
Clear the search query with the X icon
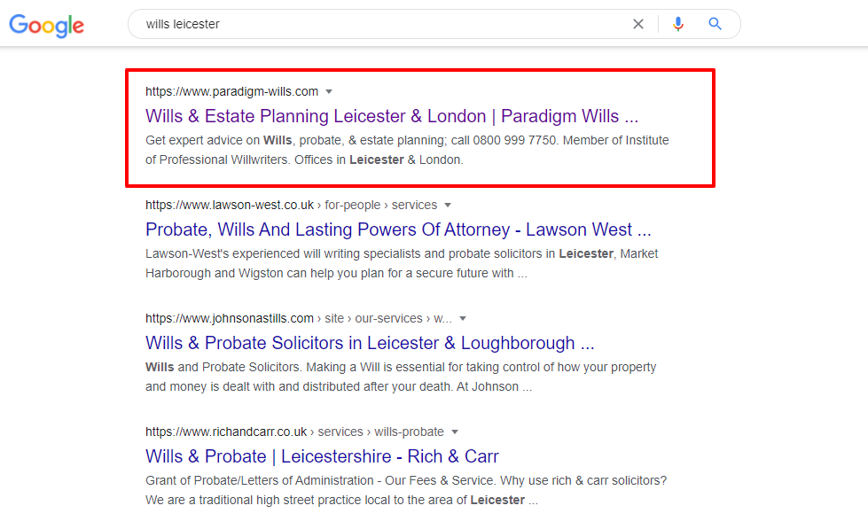click(638, 24)
